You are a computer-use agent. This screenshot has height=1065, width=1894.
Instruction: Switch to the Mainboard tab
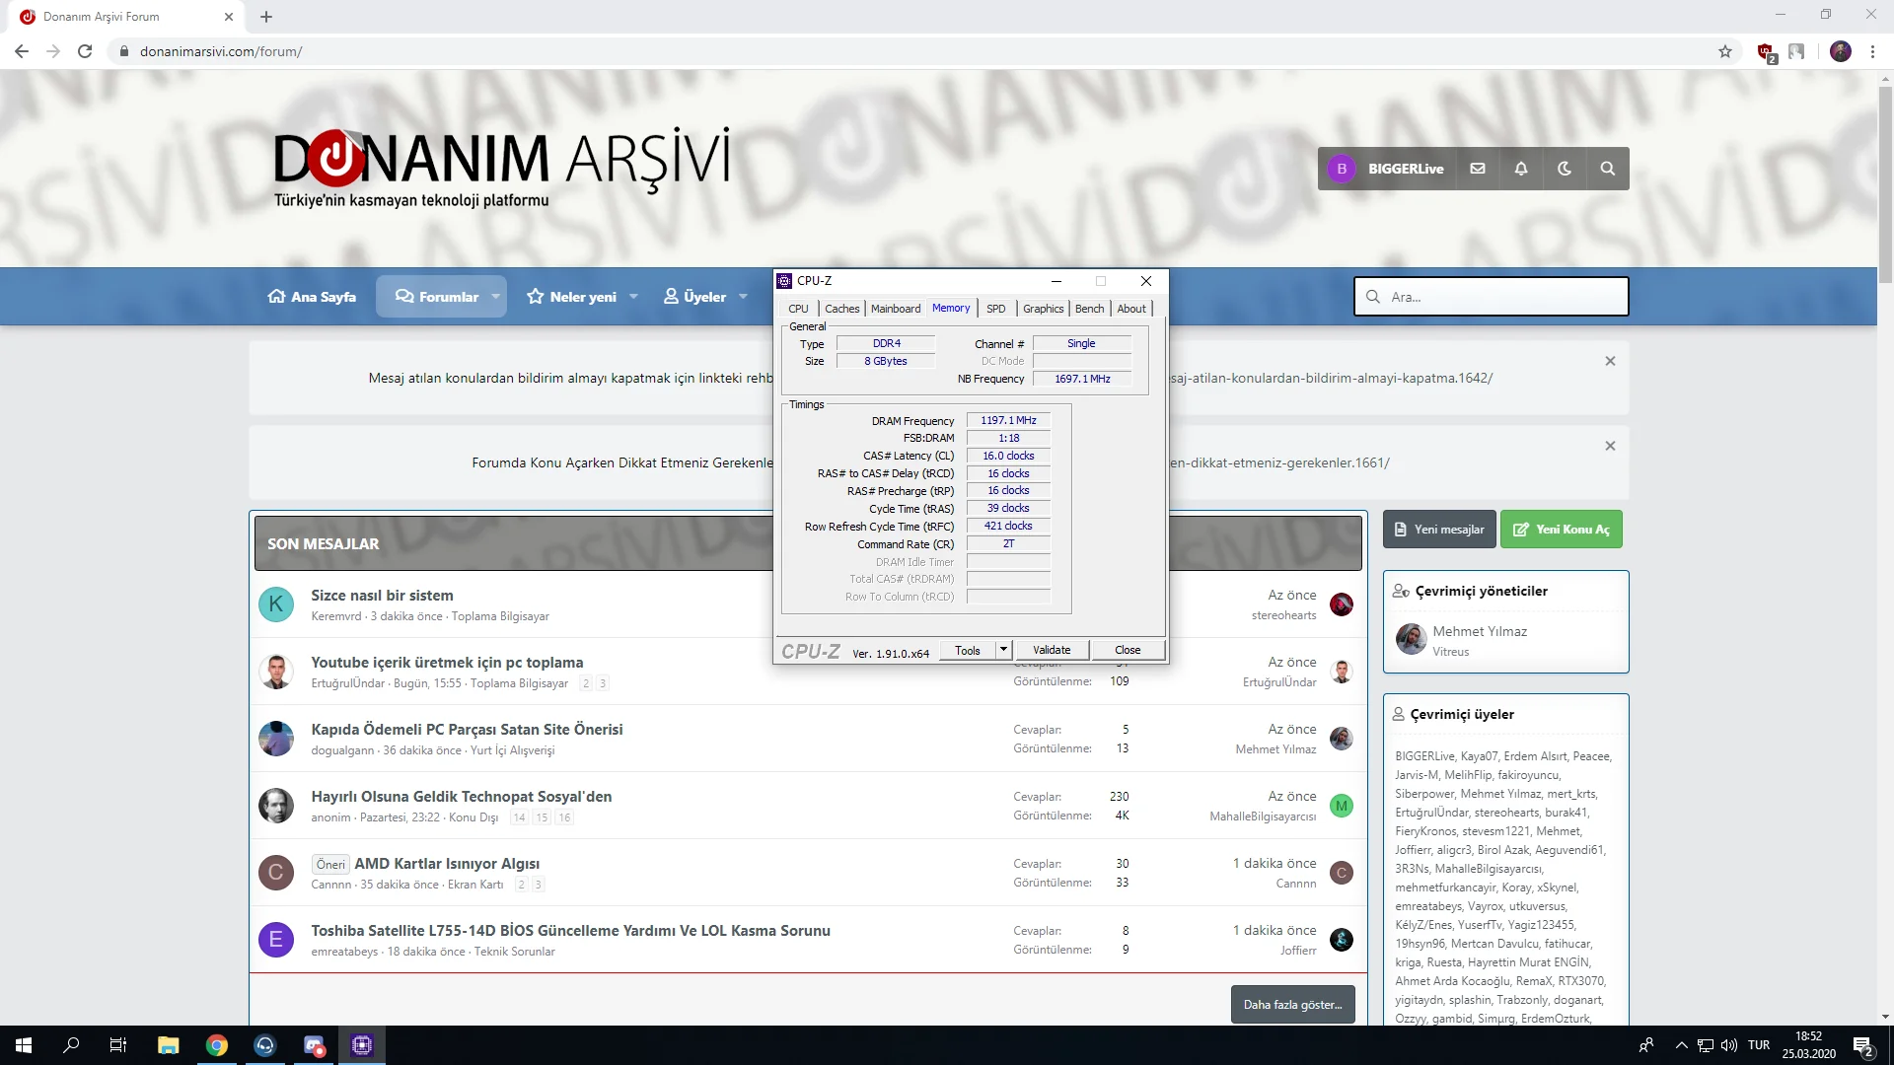895,309
